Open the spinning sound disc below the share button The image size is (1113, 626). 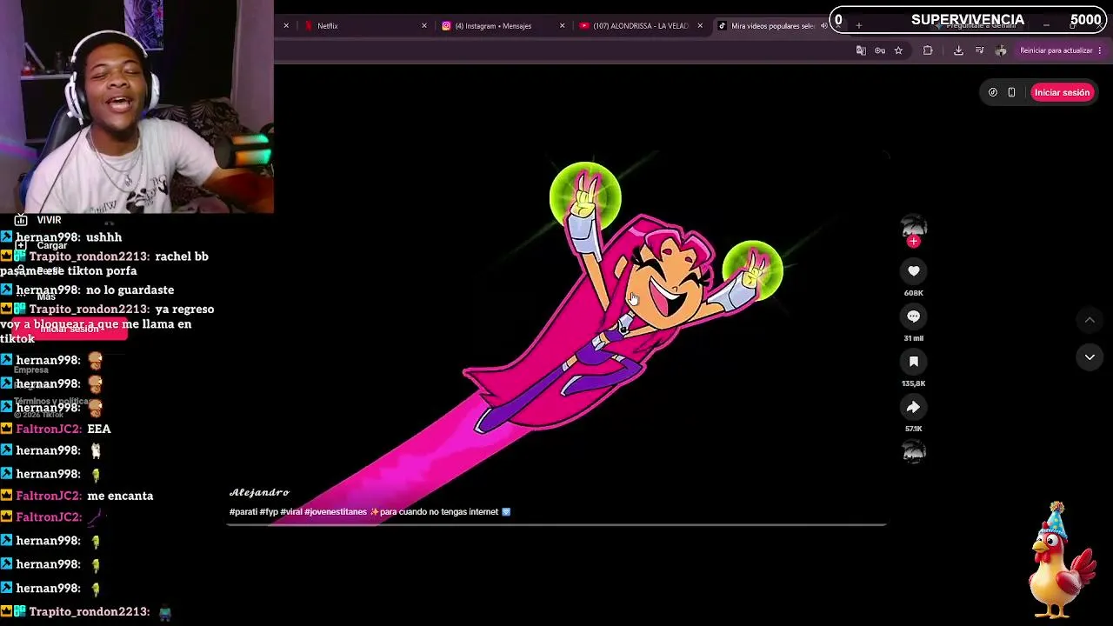913,451
